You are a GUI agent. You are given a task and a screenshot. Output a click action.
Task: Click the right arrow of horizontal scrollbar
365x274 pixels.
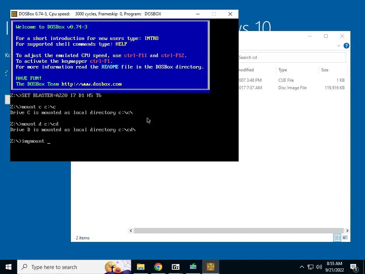coord(347,230)
